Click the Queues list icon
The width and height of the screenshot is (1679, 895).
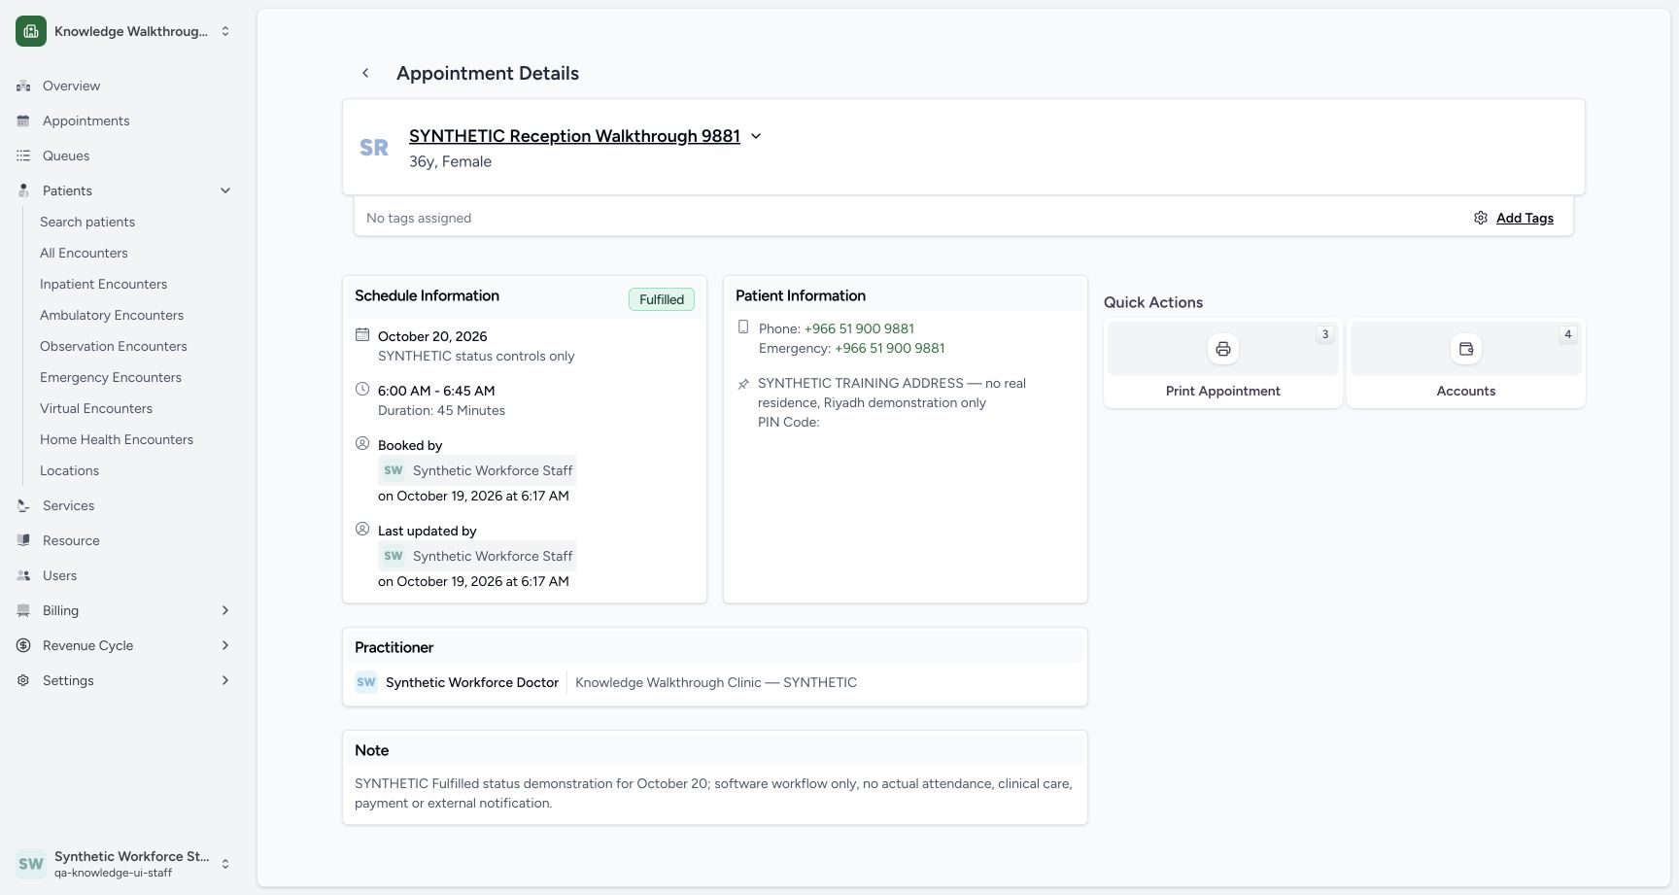[x=23, y=155]
